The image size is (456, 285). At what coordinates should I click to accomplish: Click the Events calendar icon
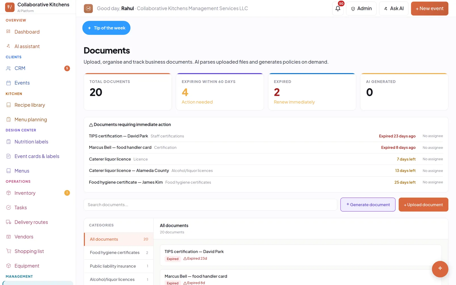pos(9,83)
